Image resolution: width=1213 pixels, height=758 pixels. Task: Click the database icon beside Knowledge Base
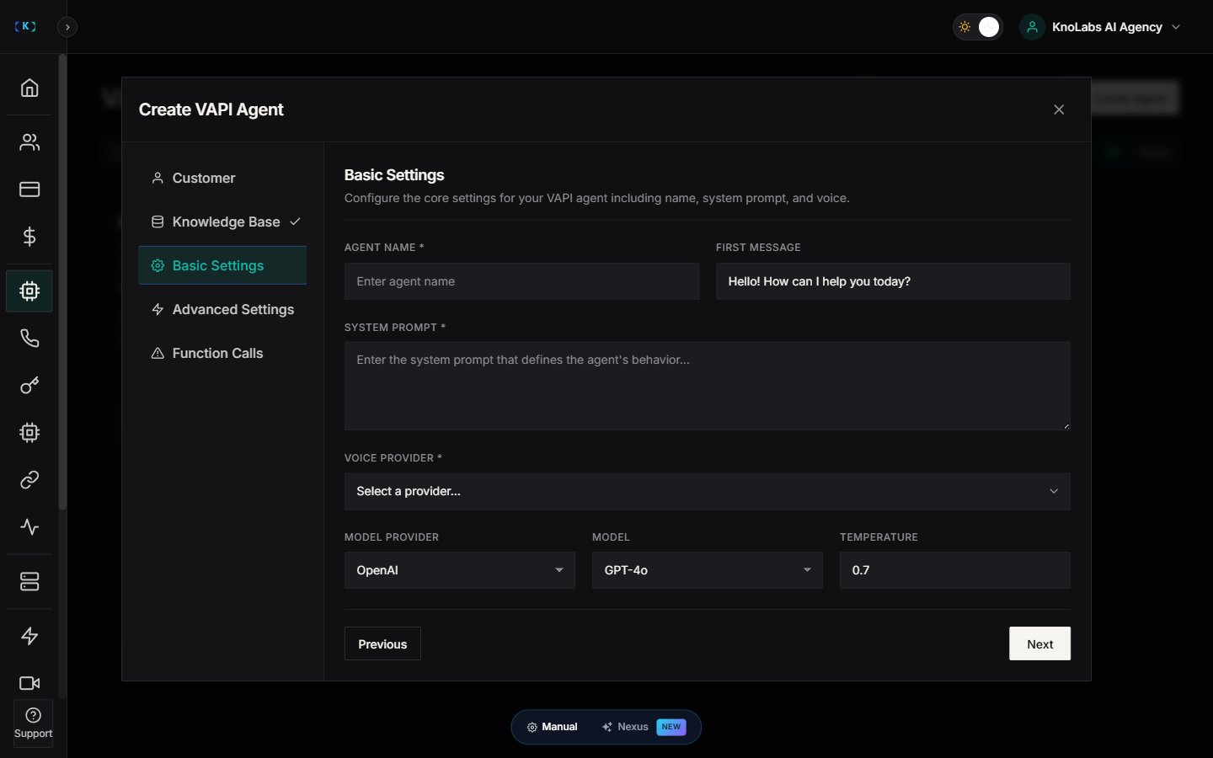pyautogui.click(x=158, y=222)
